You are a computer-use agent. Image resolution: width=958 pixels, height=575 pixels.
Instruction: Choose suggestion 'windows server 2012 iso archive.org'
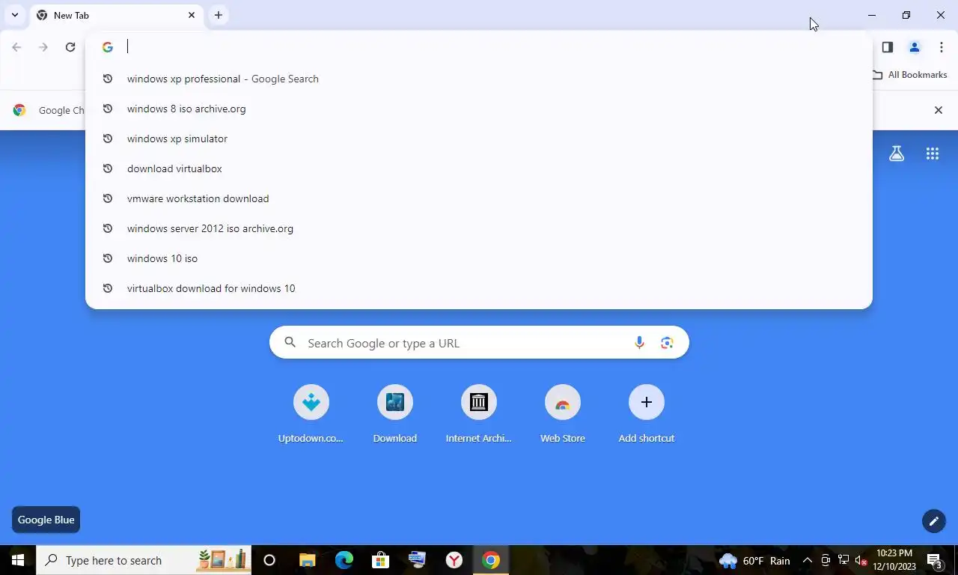(x=479, y=228)
